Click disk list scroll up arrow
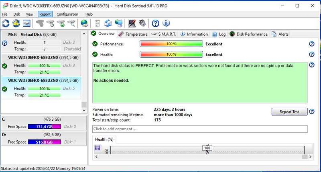Viewport: 321px width, 172px height. 84,34
